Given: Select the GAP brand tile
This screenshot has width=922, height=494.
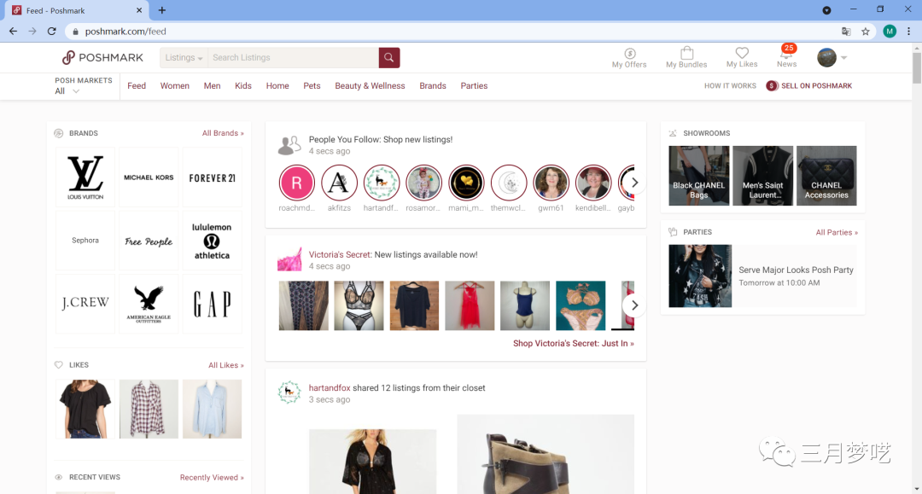Looking at the screenshot, I should (x=213, y=304).
